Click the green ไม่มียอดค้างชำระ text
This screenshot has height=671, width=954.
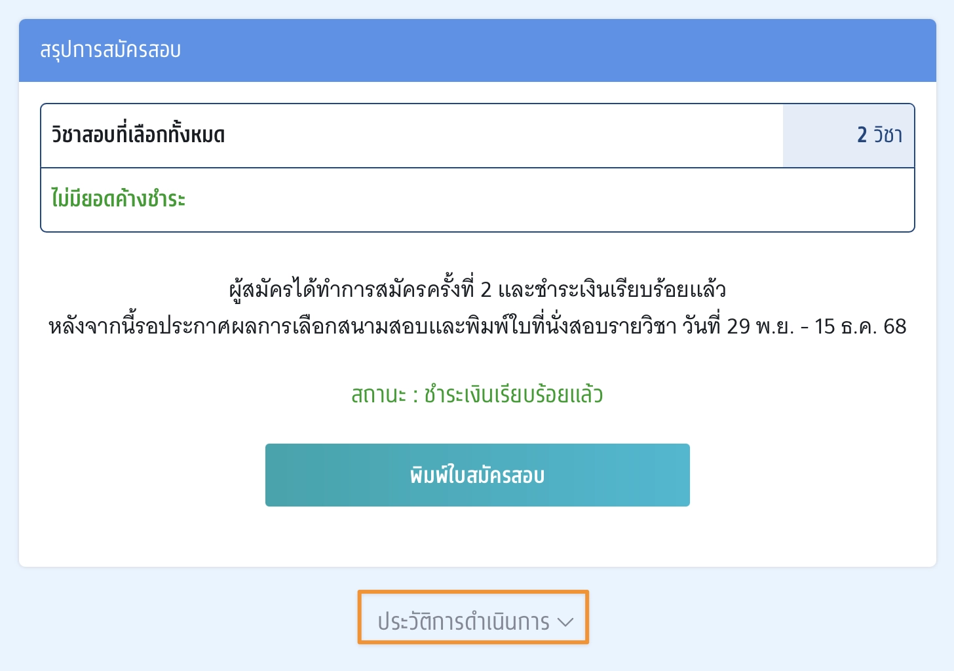coord(119,199)
